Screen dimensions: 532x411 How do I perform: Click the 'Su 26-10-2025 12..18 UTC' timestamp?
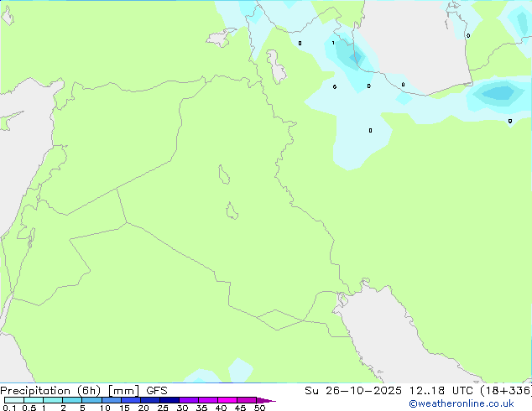click(x=390, y=391)
